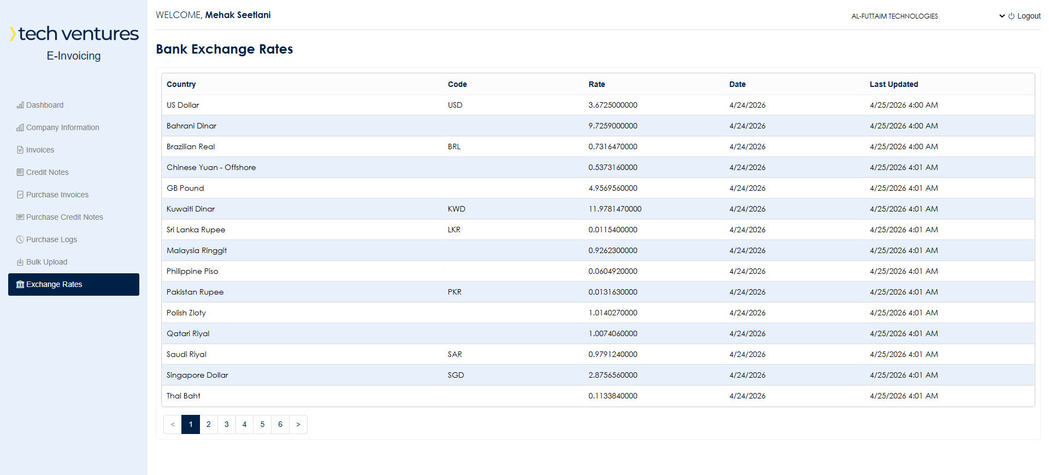
Task: Go to next page arrow
Action: coord(298,424)
